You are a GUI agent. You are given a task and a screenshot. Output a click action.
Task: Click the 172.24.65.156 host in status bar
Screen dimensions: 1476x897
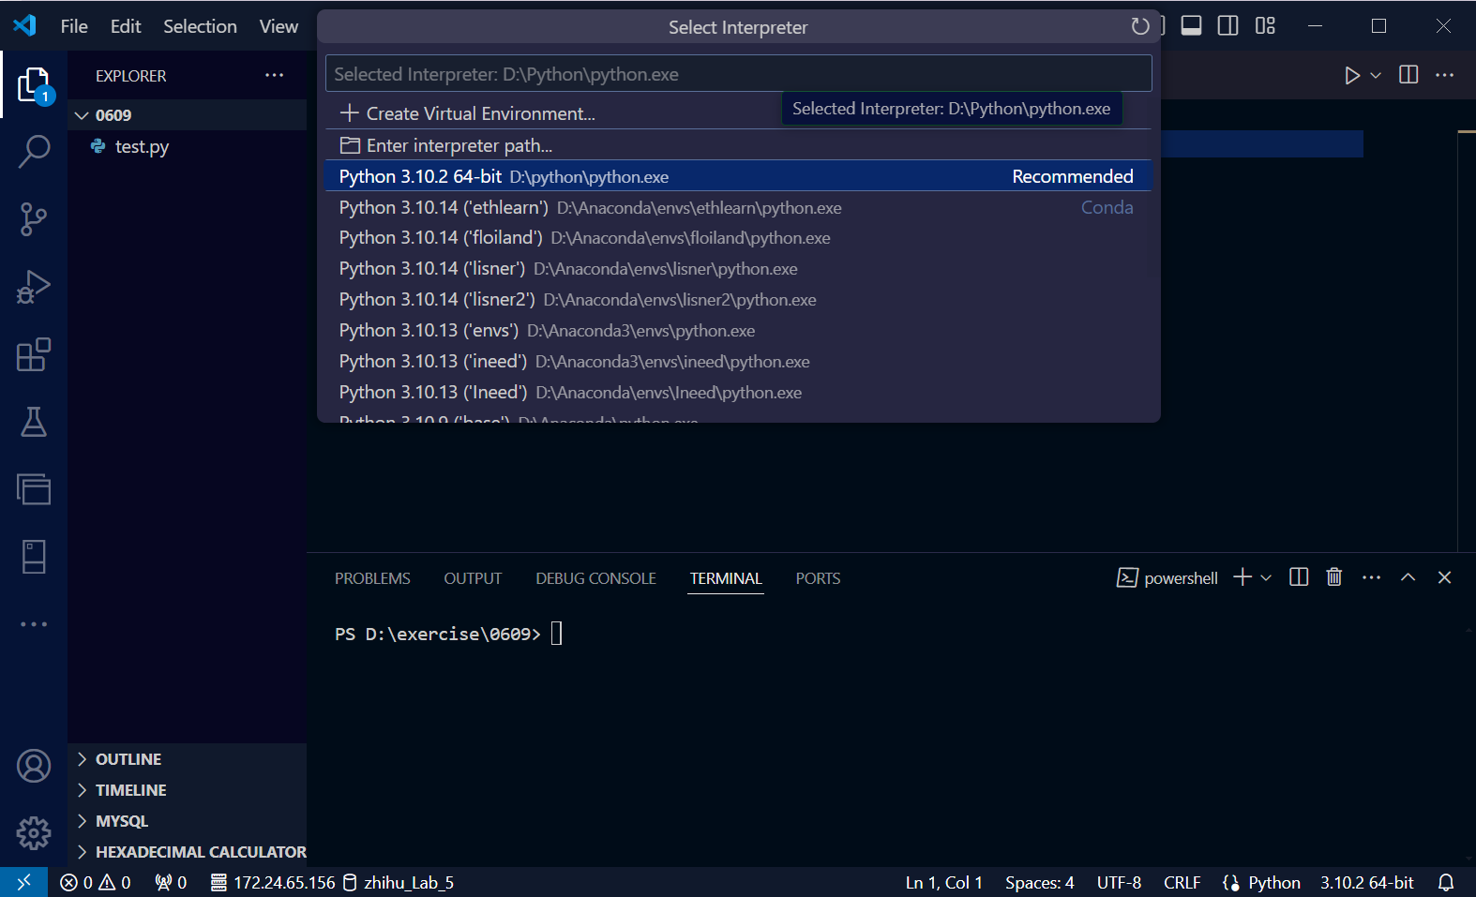[273, 882]
